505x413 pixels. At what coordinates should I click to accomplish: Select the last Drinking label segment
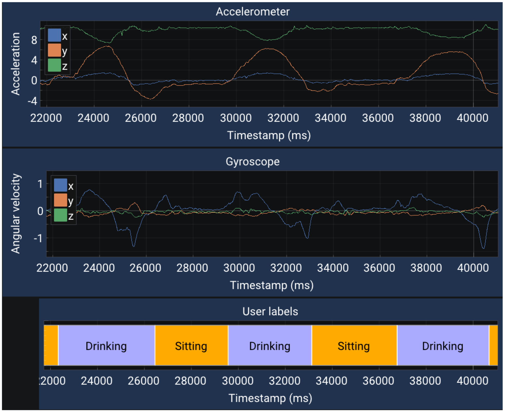(443, 346)
